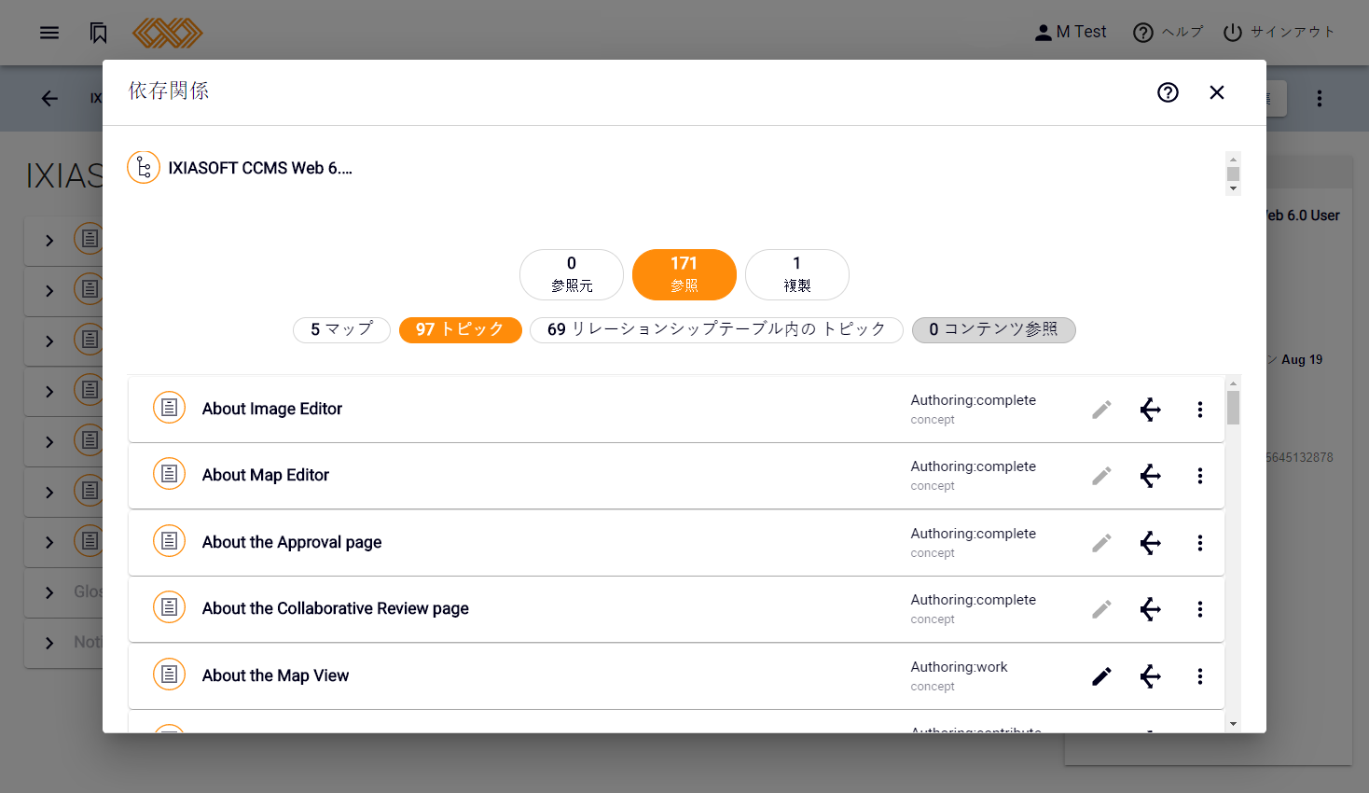The width and height of the screenshot is (1369, 793).
Task: Open the hamburger main menu
Action: [49, 33]
